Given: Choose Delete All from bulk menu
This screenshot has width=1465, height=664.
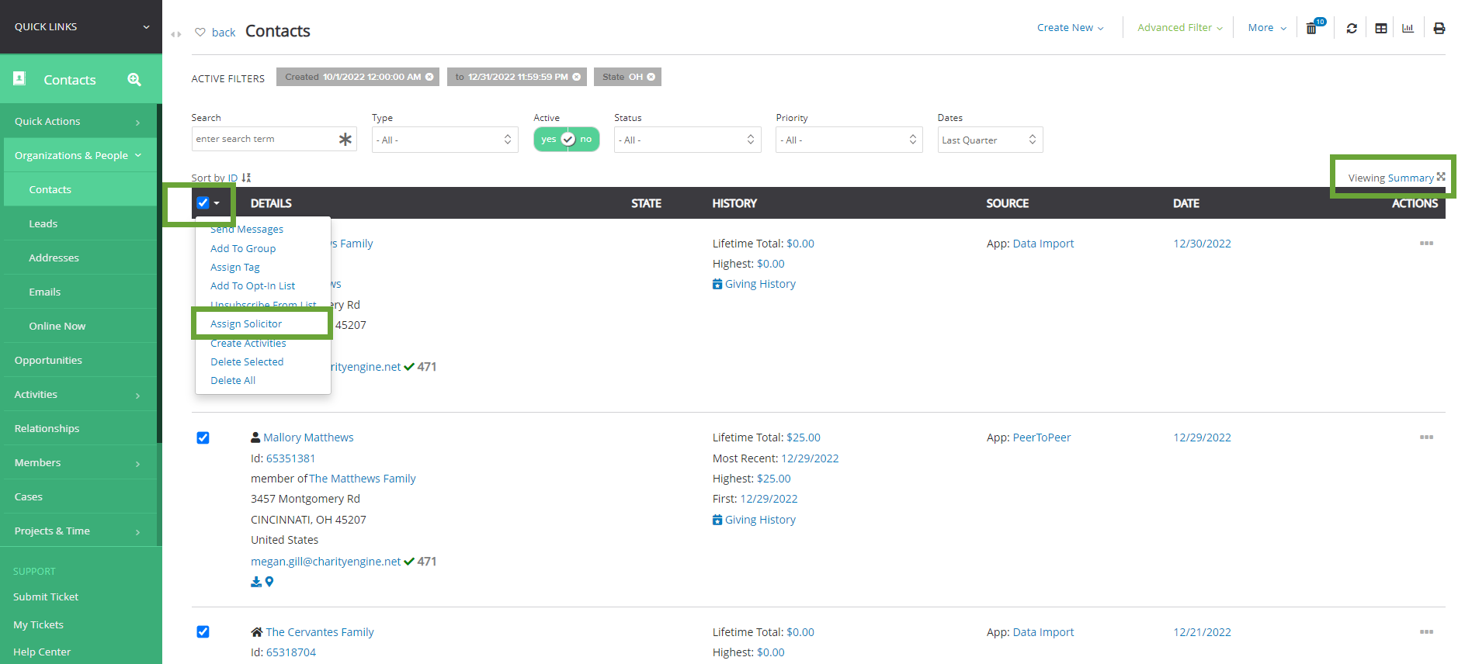Looking at the screenshot, I should (x=233, y=380).
